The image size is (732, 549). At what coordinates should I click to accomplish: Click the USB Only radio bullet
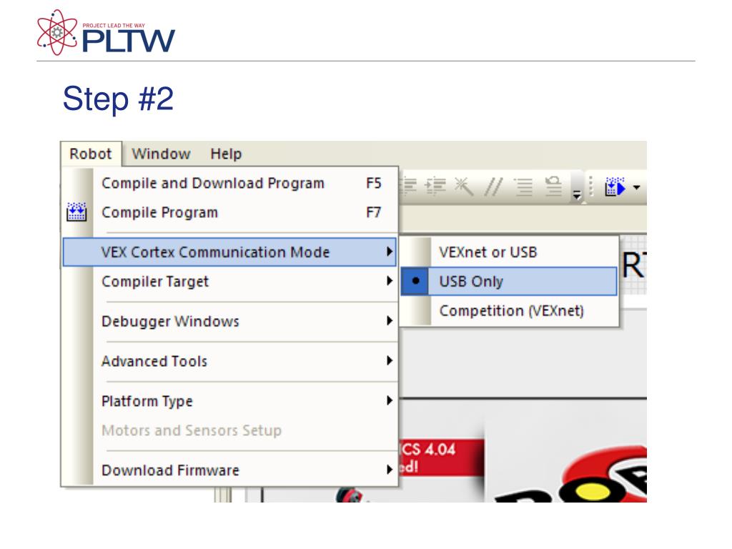click(x=415, y=281)
